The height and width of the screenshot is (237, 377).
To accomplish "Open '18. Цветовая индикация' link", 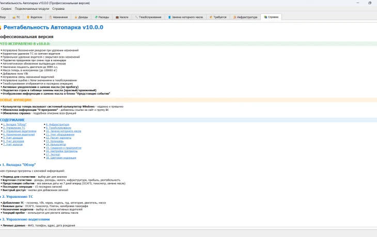I will click(x=61, y=158).
